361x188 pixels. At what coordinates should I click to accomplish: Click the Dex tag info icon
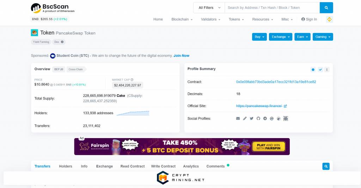click(x=62, y=42)
